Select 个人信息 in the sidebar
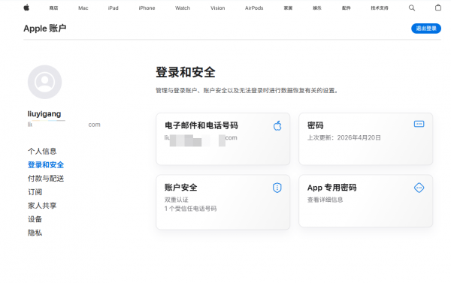Image resolution: width=451 pixels, height=283 pixels. (x=42, y=151)
